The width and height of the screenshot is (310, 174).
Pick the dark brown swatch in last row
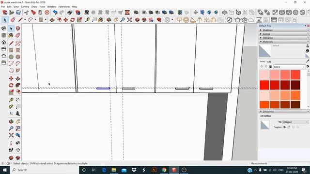click(295, 105)
